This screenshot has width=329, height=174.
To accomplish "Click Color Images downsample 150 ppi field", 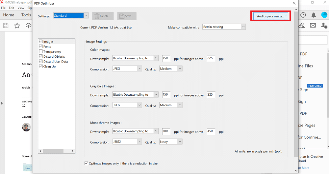I will coord(165,58).
